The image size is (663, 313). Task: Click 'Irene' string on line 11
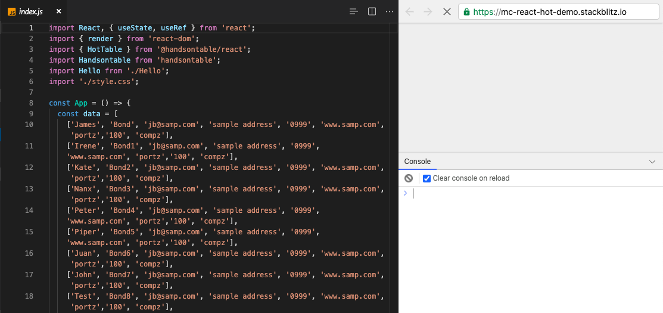click(85, 146)
